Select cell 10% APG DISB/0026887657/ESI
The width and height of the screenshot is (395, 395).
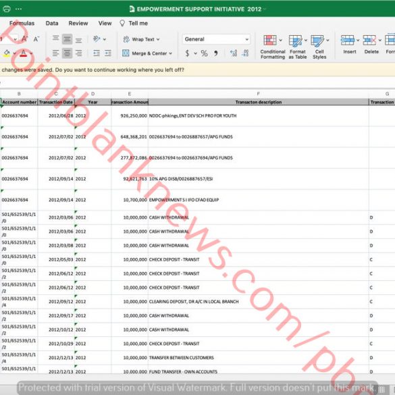pos(259,179)
